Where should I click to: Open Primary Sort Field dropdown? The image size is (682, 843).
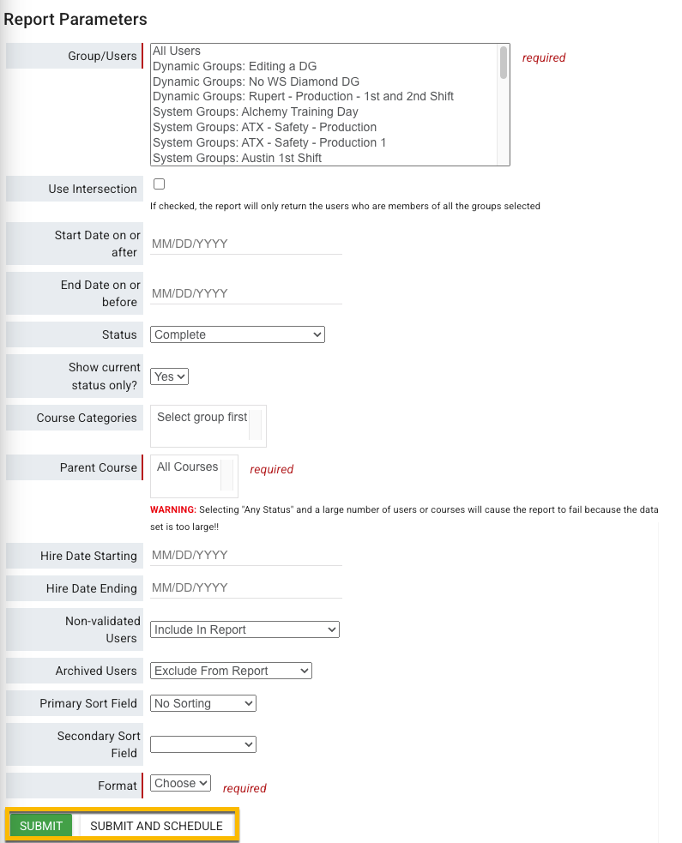tap(202, 703)
